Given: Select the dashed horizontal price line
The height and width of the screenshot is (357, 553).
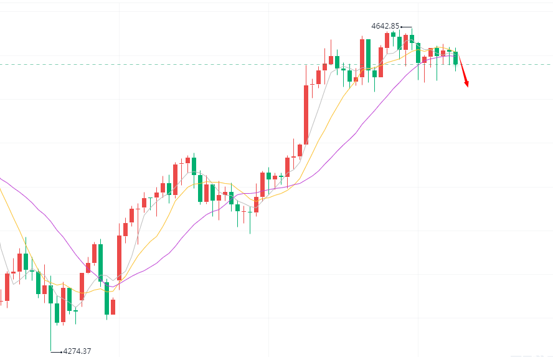Looking at the screenshot, I should [x=187, y=64].
